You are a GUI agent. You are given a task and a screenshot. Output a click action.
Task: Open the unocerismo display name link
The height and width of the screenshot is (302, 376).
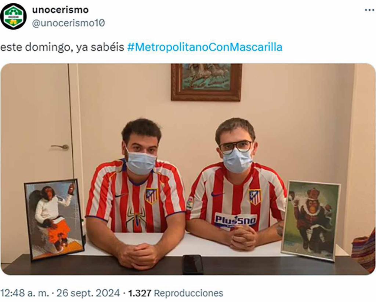[61, 10]
